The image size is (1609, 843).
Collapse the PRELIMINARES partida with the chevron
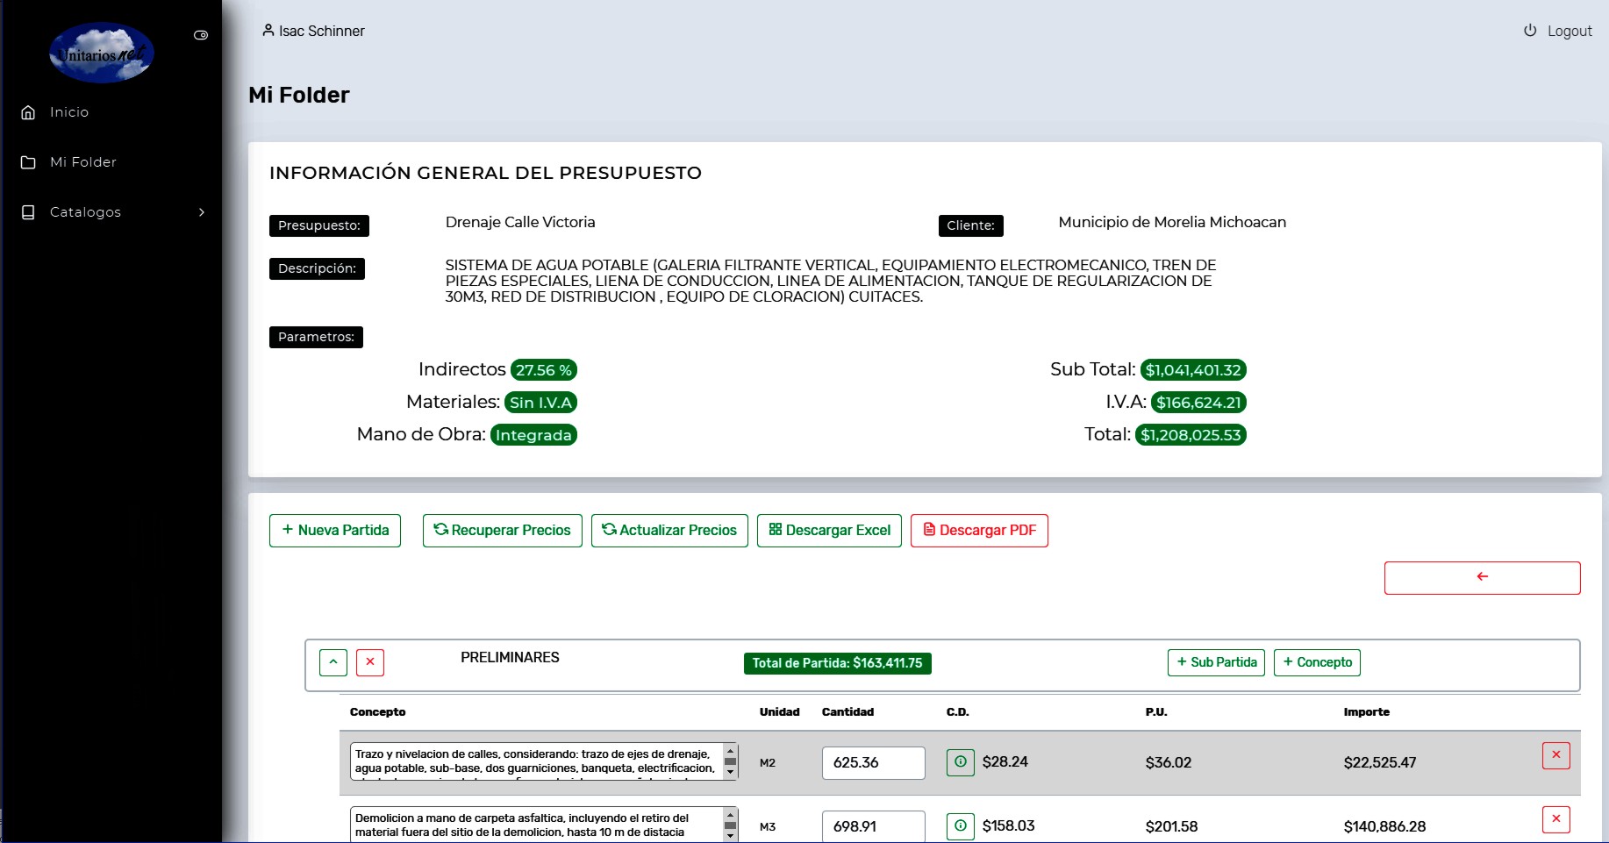click(x=333, y=662)
